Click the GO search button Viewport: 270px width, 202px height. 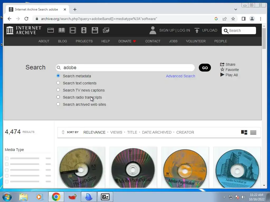click(205, 68)
